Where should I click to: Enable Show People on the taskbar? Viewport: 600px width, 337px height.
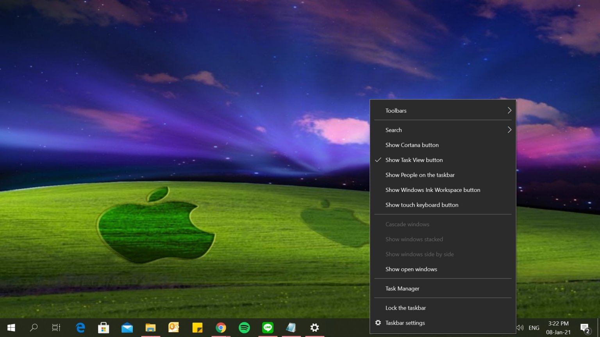(420, 175)
